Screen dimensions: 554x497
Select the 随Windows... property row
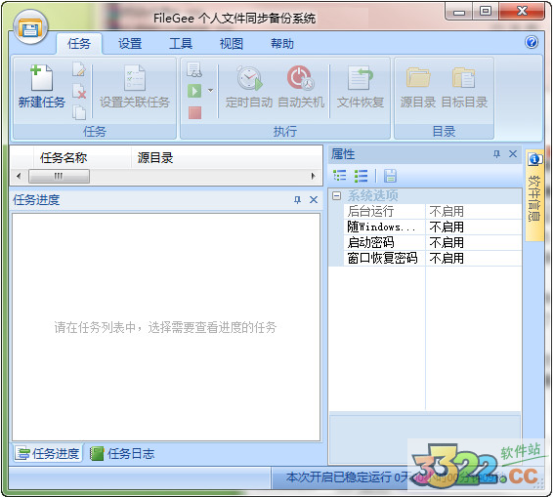coord(433,227)
